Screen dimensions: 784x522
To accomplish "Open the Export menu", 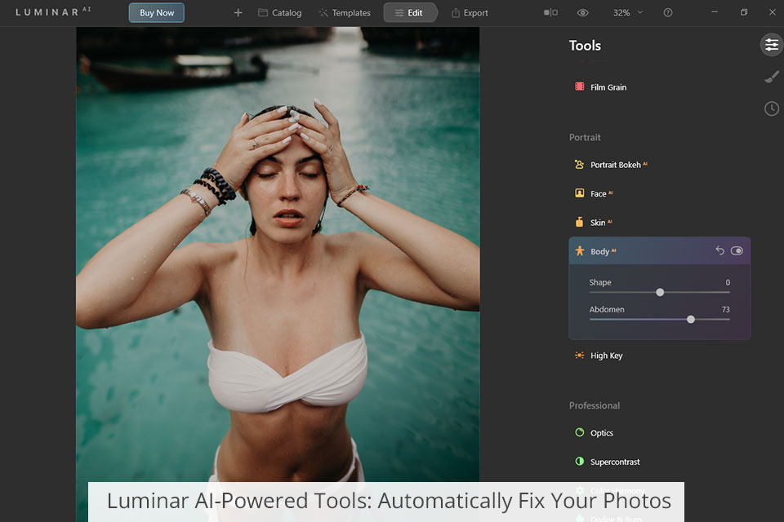I will 470,13.
